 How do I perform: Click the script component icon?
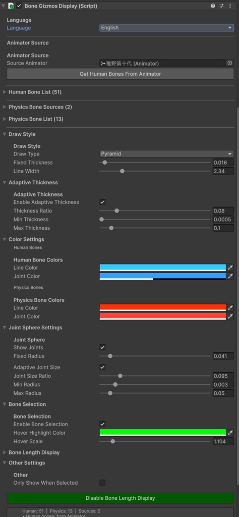[x=11, y=6]
